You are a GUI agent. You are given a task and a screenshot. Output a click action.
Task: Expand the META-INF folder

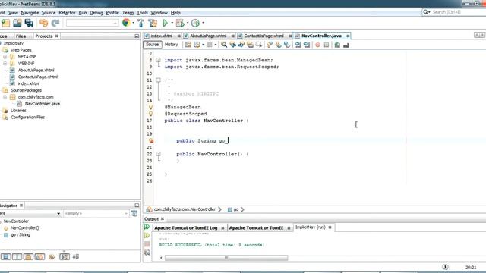5,57
